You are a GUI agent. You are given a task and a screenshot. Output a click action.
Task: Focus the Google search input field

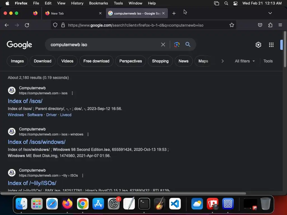coord(104,45)
